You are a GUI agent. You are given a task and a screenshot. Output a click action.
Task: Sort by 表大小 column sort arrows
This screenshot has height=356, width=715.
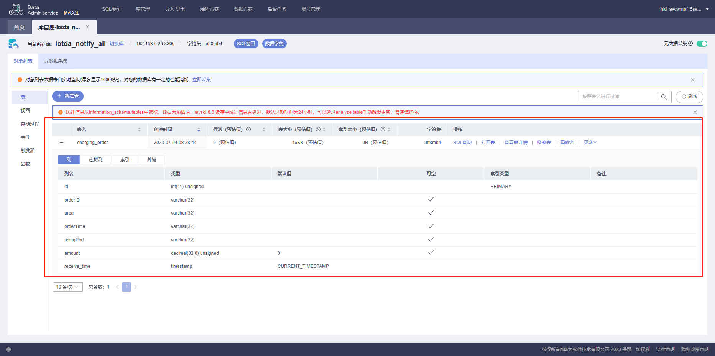(x=324, y=130)
